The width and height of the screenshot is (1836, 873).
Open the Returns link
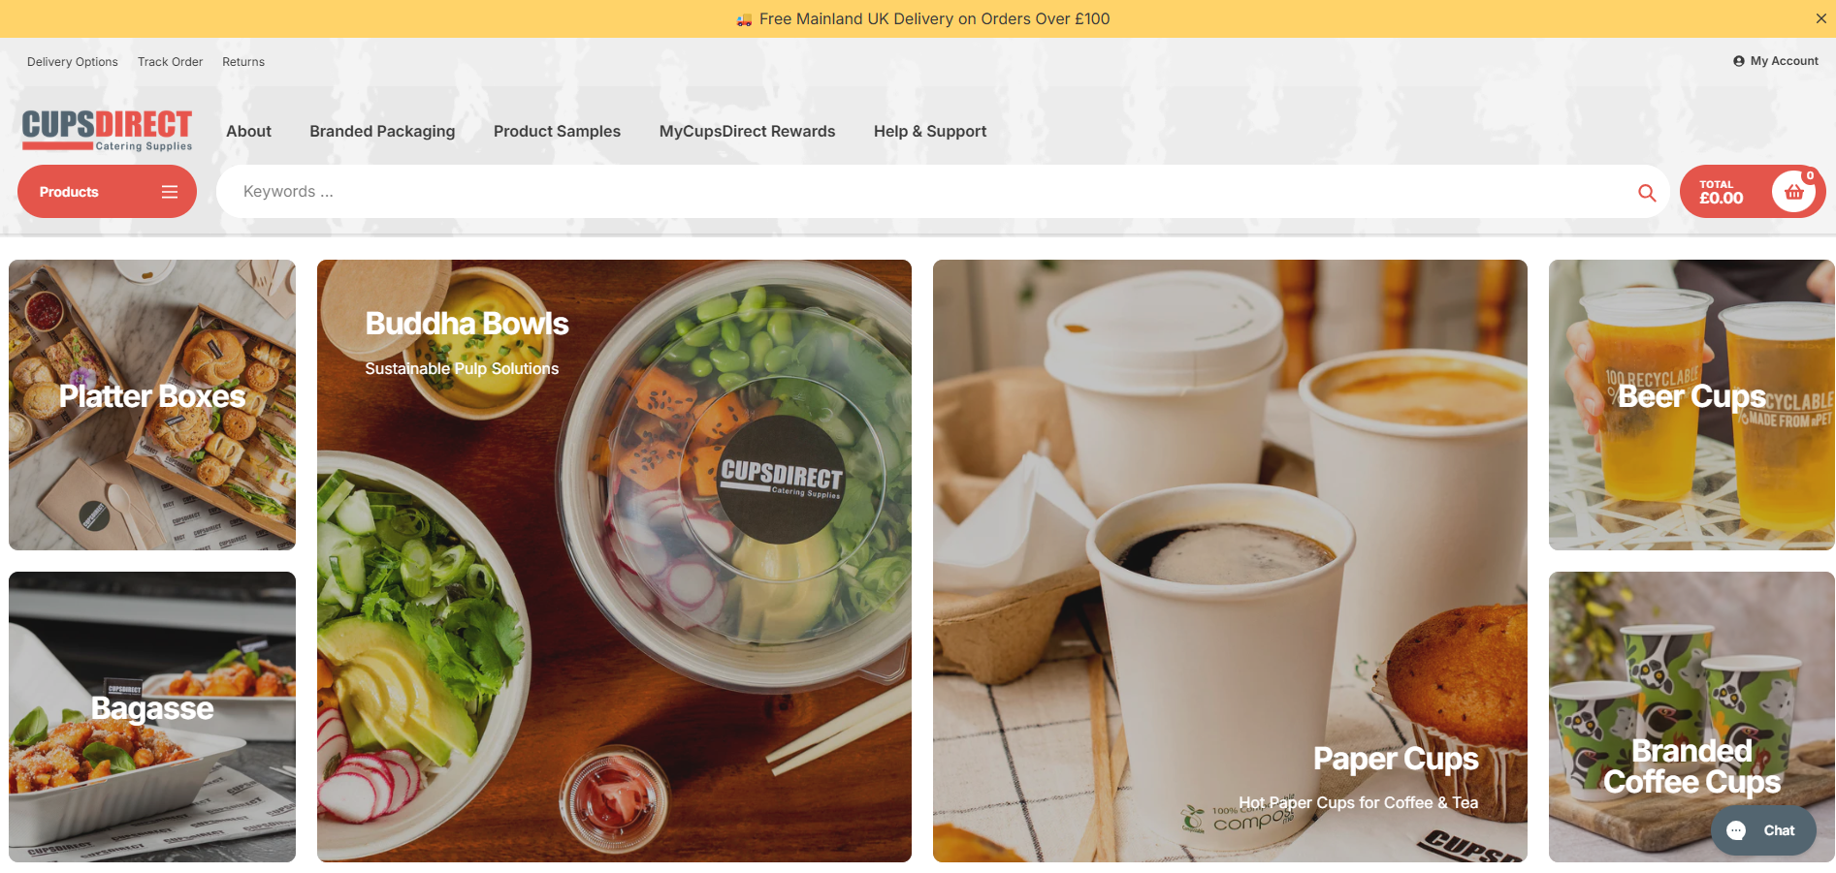243,62
